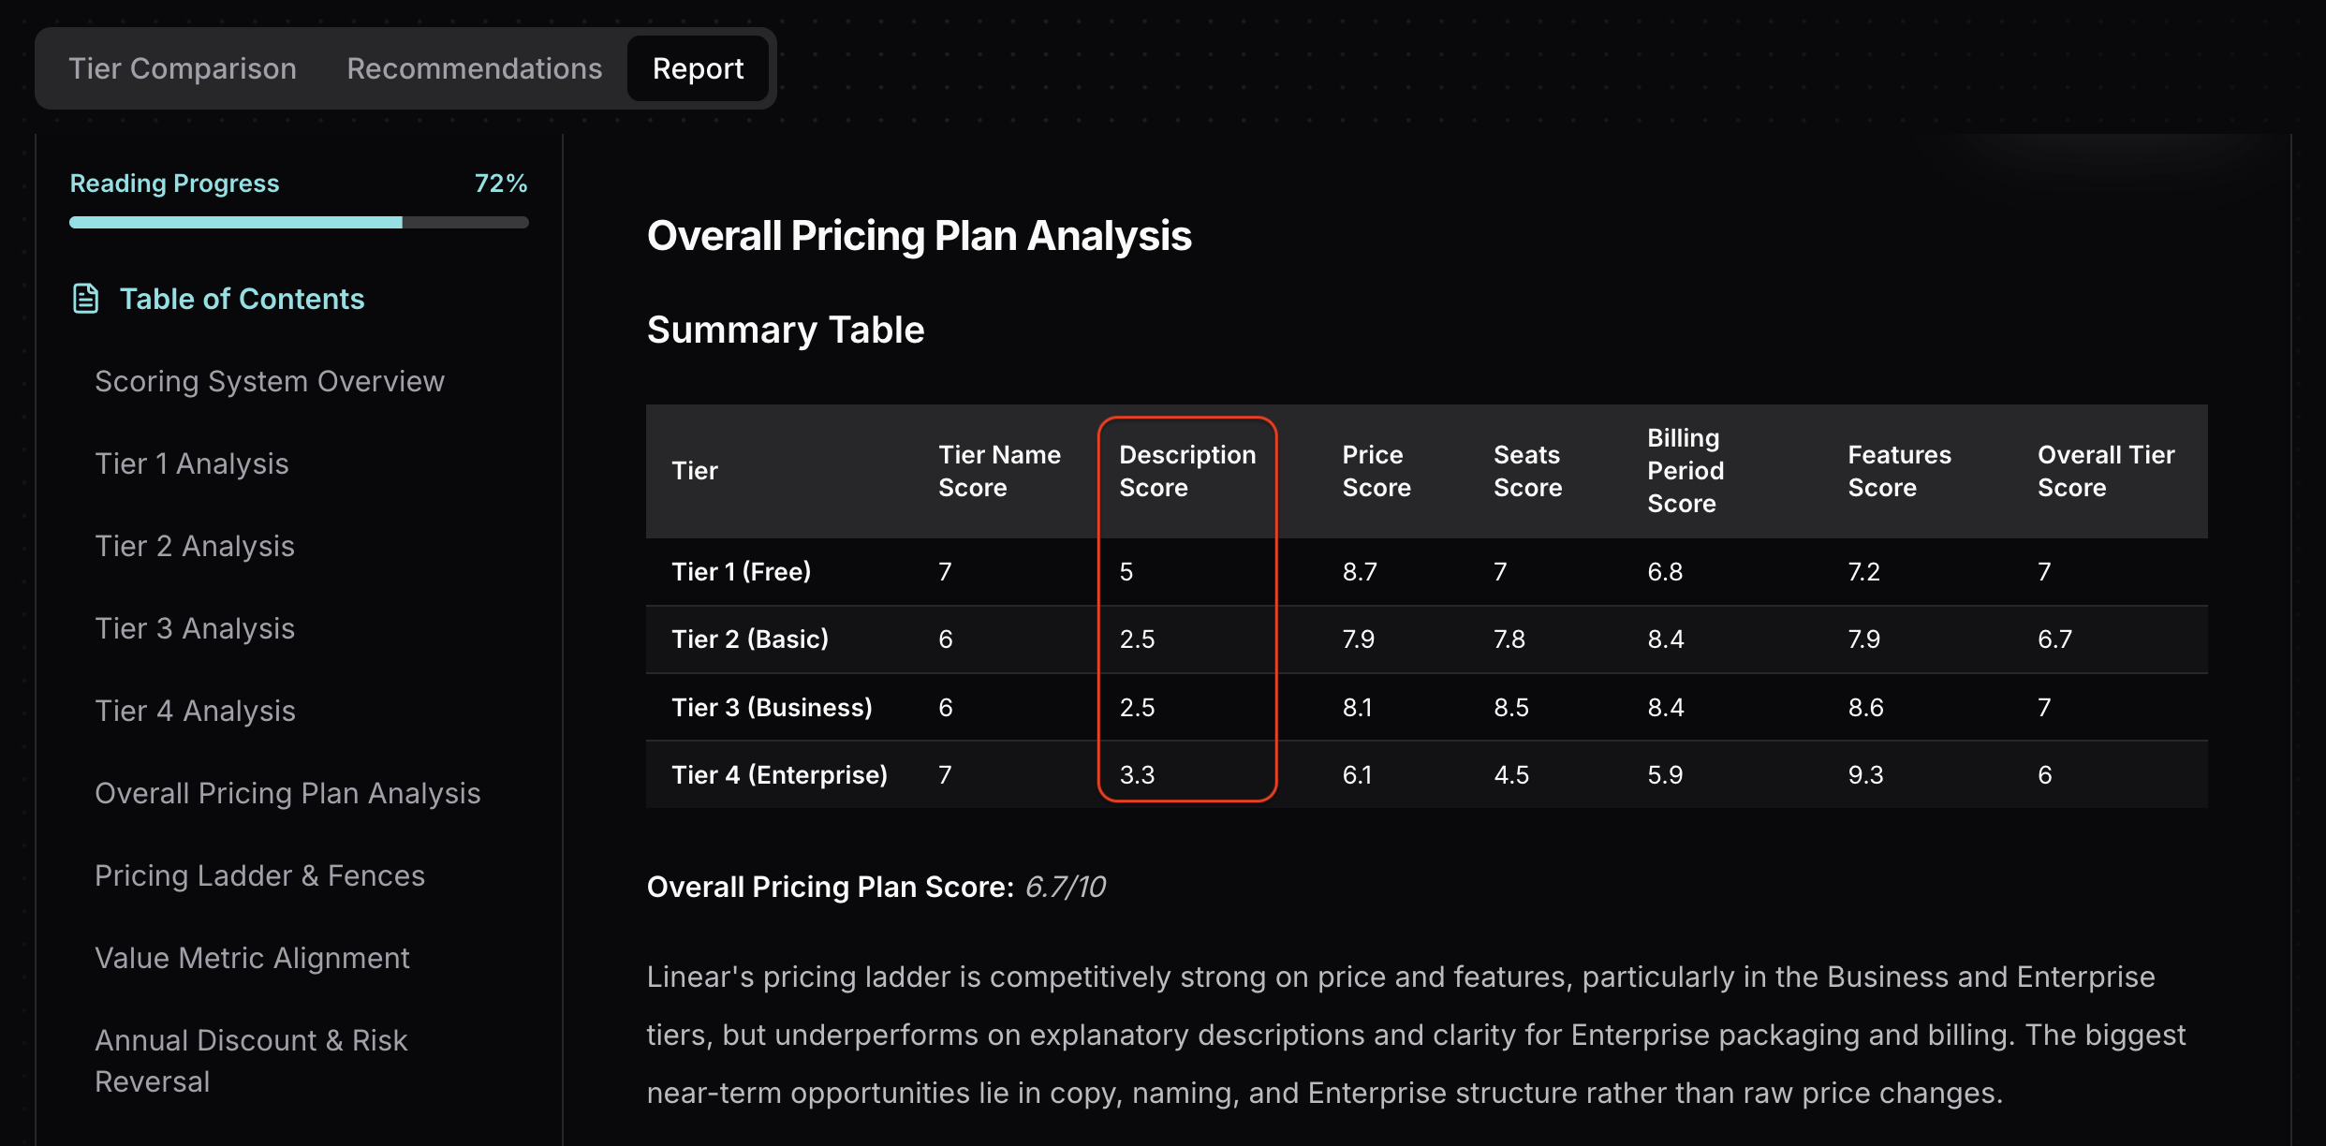
Task: Switch to the Tier Comparison tab
Action: click(x=182, y=67)
